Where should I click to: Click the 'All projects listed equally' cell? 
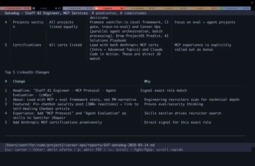pyautogui.click(x=63, y=25)
